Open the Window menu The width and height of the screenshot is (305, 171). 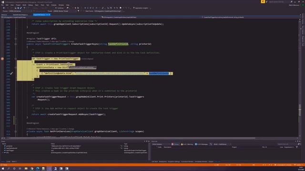pos(61,5)
